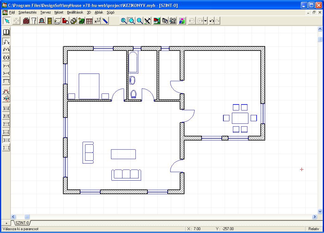Toggle Relatív coordinate mode in status bar
The image size is (324, 233).
coord(314,229)
